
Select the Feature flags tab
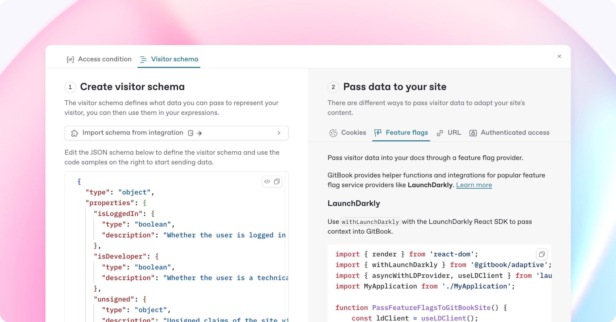coord(401,133)
